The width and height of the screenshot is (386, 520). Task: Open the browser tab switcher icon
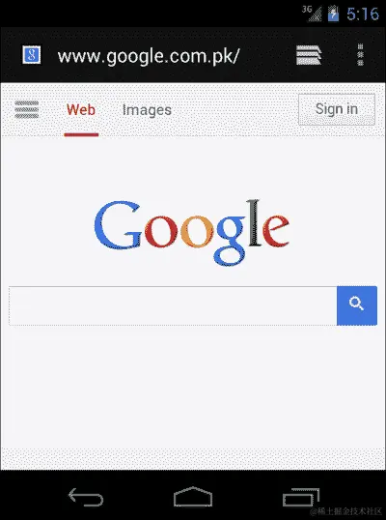click(309, 55)
